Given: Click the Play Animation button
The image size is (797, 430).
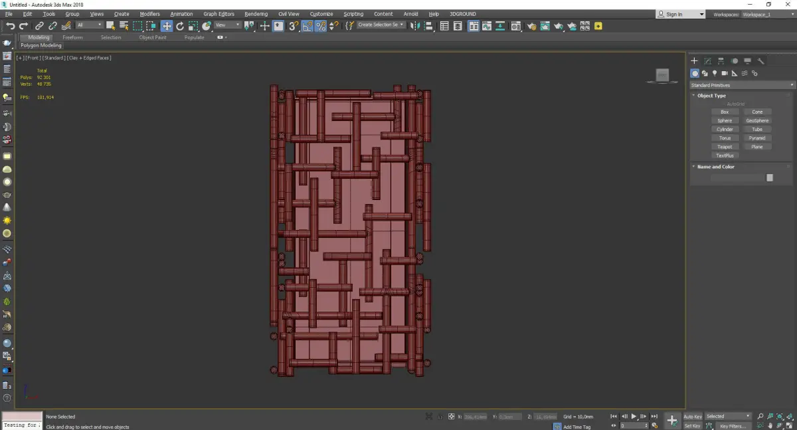Looking at the screenshot, I should [x=634, y=417].
